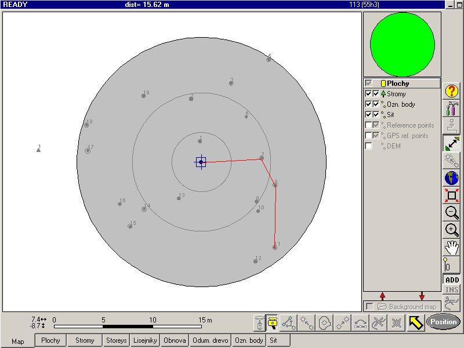Click the yellow question mark help icon
The image size is (464, 348).
point(452,91)
